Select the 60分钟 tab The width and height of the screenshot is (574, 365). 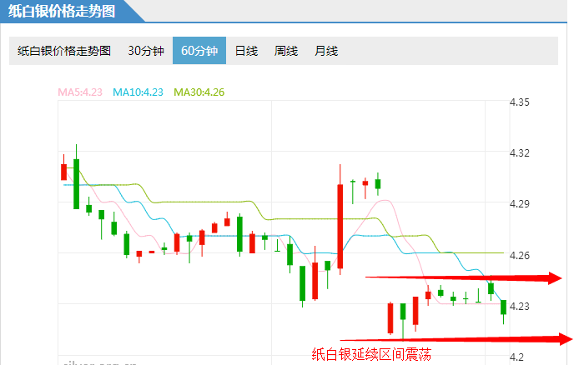tap(199, 51)
